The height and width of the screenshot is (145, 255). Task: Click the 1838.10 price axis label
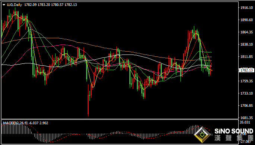pyautogui.click(x=246, y=45)
